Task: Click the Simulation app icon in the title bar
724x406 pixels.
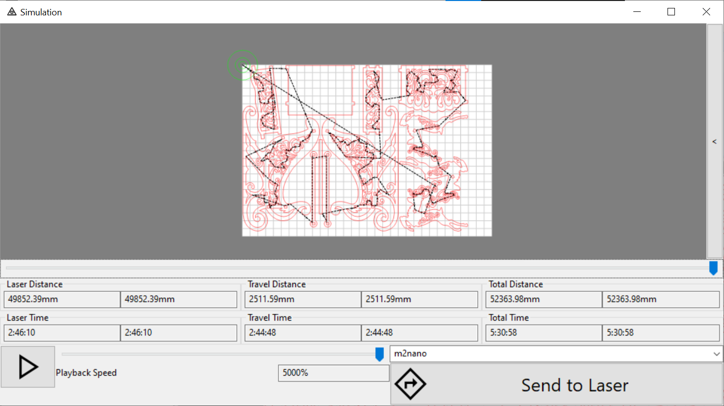Action: pos(11,11)
